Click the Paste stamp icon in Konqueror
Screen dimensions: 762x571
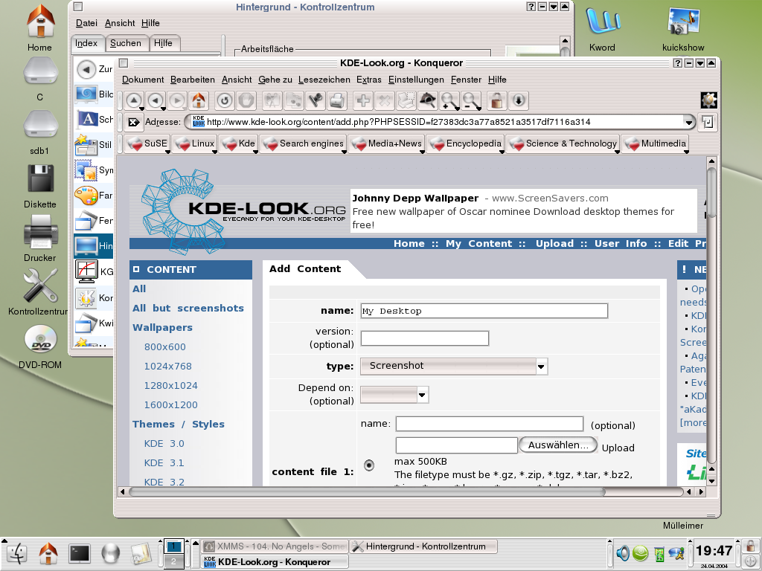point(316,100)
